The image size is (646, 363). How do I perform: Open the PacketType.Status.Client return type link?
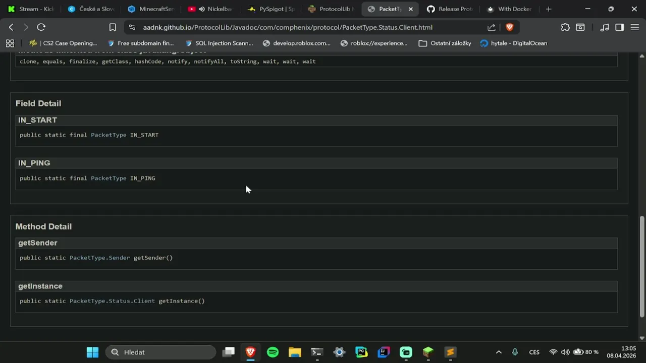(x=112, y=301)
